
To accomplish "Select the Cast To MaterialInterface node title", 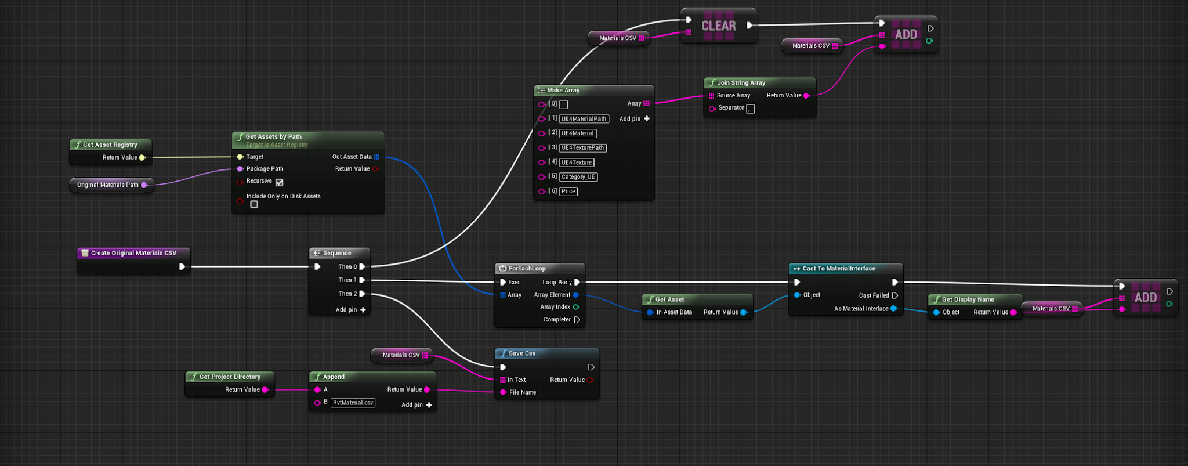I will coord(839,269).
